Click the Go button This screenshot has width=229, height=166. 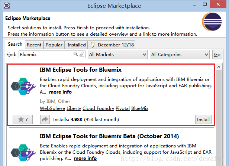pyautogui.click(x=217, y=55)
